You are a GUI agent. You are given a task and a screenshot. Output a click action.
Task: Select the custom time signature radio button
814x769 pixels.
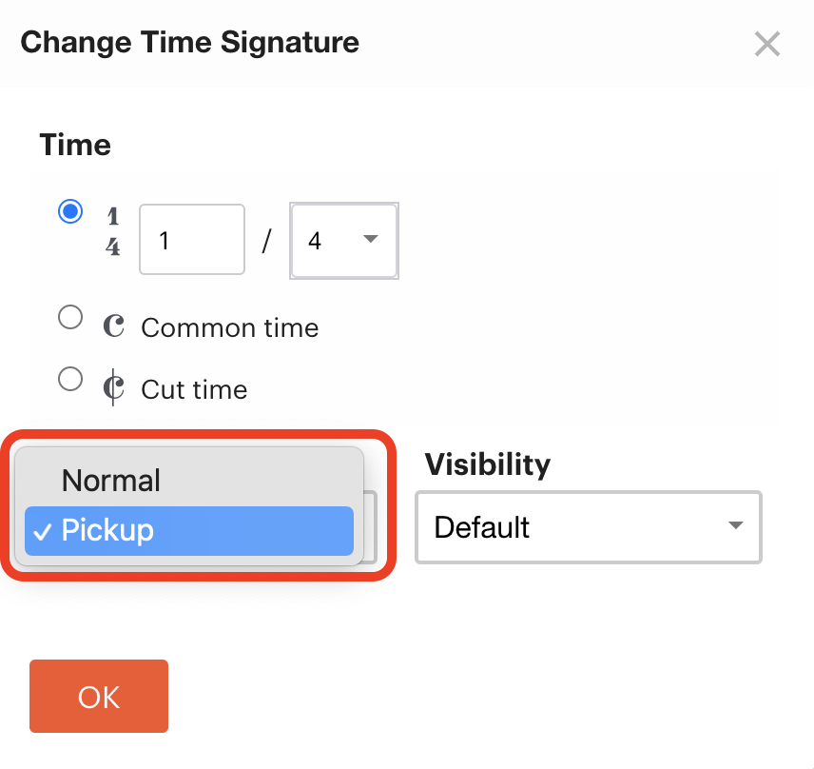(x=70, y=211)
